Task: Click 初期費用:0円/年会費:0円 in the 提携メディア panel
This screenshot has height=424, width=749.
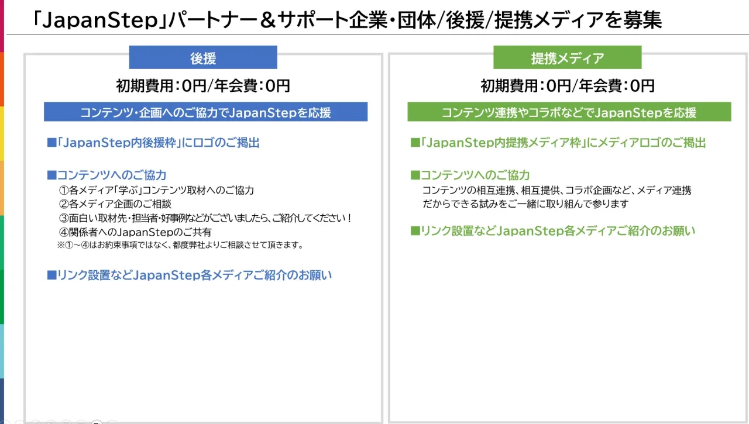Action: 568,86
